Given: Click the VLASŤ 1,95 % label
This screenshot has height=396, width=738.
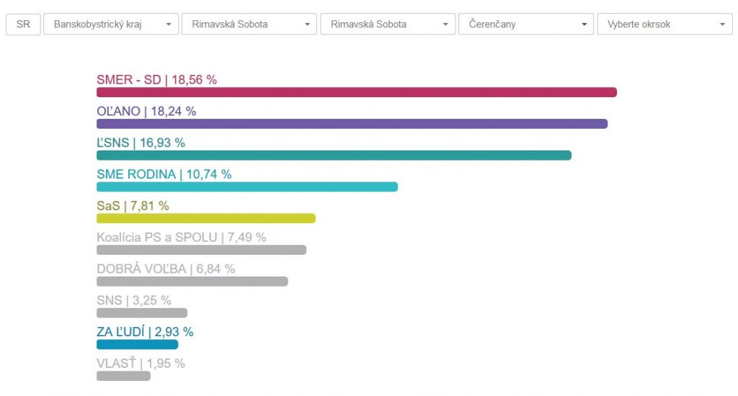Looking at the screenshot, I should click(141, 364).
